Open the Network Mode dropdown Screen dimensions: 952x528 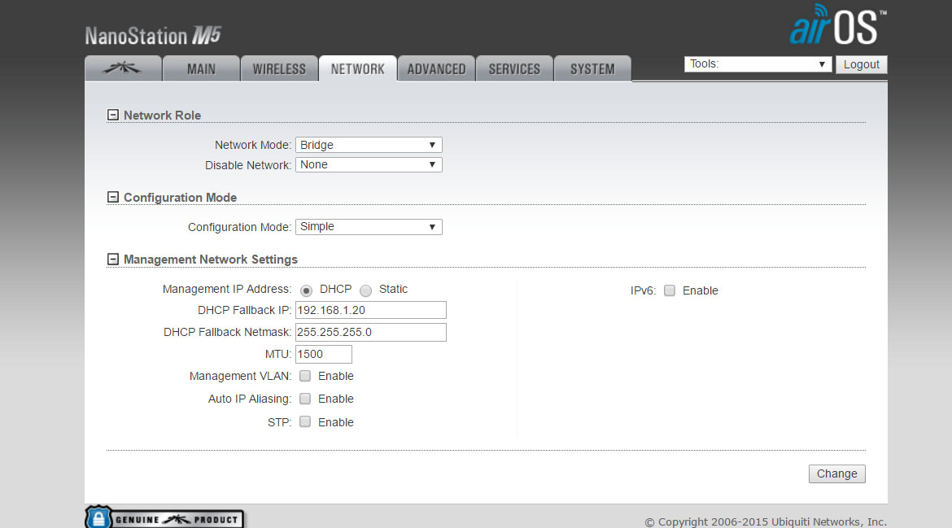point(369,145)
